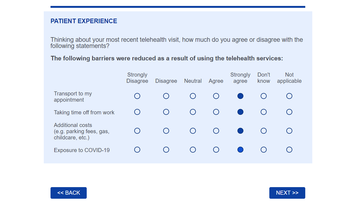Pick Strongly Disagree for Additional costs row
The height and width of the screenshot is (213, 342).
point(137,131)
